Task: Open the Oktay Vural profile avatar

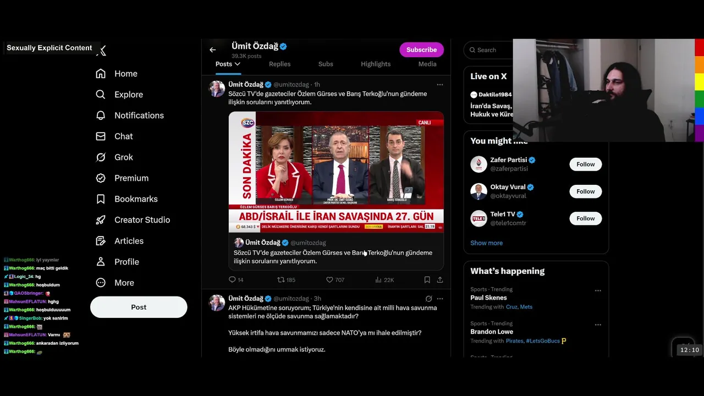Action: coord(479,191)
